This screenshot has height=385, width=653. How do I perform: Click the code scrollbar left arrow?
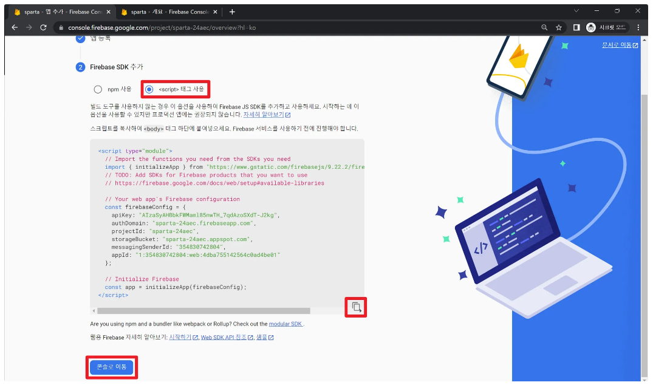[94, 311]
